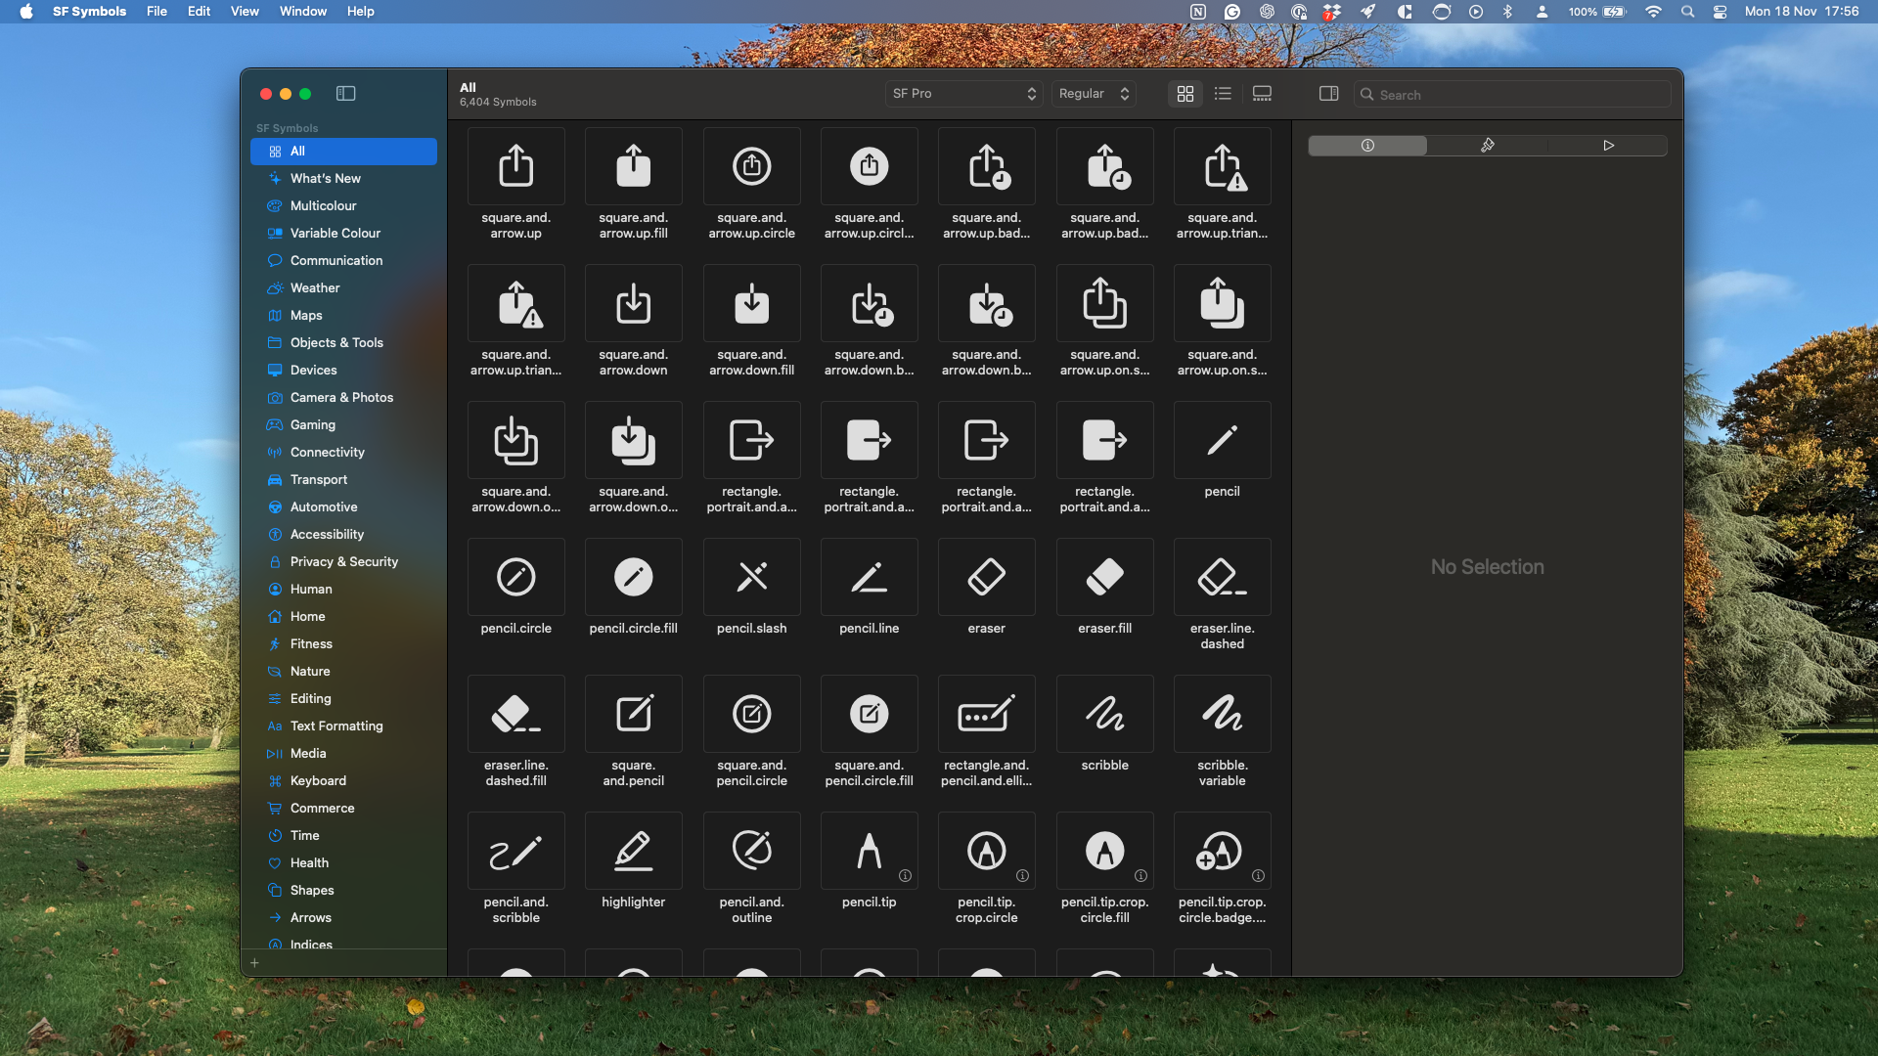
Task: Open the Text Formatting category
Action: (343, 726)
